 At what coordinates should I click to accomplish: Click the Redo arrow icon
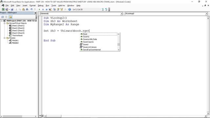tap(35, 10)
